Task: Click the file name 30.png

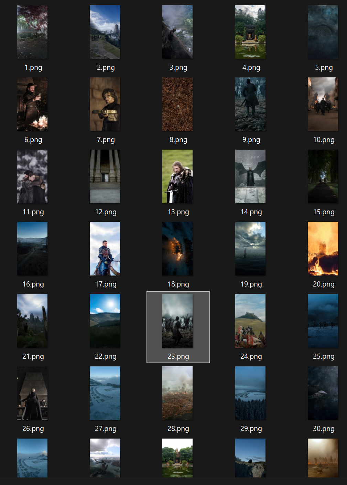Action: click(324, 429)
